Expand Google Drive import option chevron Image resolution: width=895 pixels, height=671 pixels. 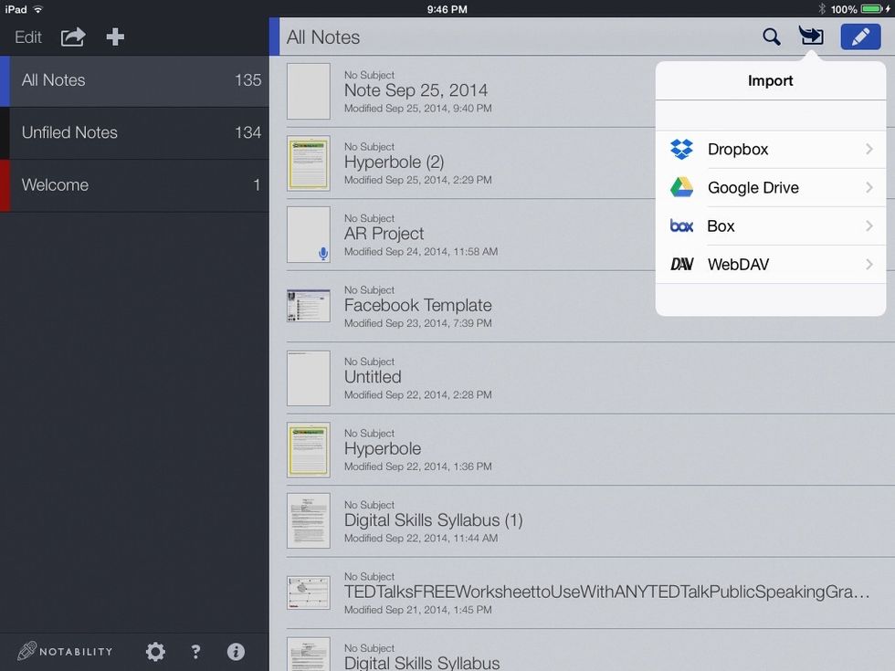coord(869,187)
